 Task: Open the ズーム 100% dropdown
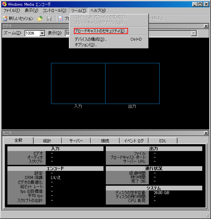(42, 33)
